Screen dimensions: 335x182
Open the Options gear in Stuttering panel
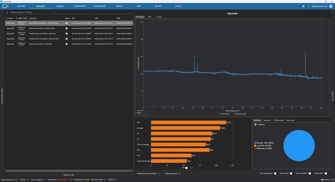255,124
